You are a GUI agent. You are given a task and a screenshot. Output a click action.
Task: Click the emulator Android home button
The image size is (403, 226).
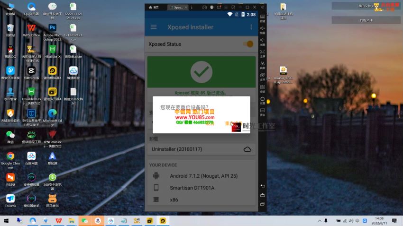point(262,195)
